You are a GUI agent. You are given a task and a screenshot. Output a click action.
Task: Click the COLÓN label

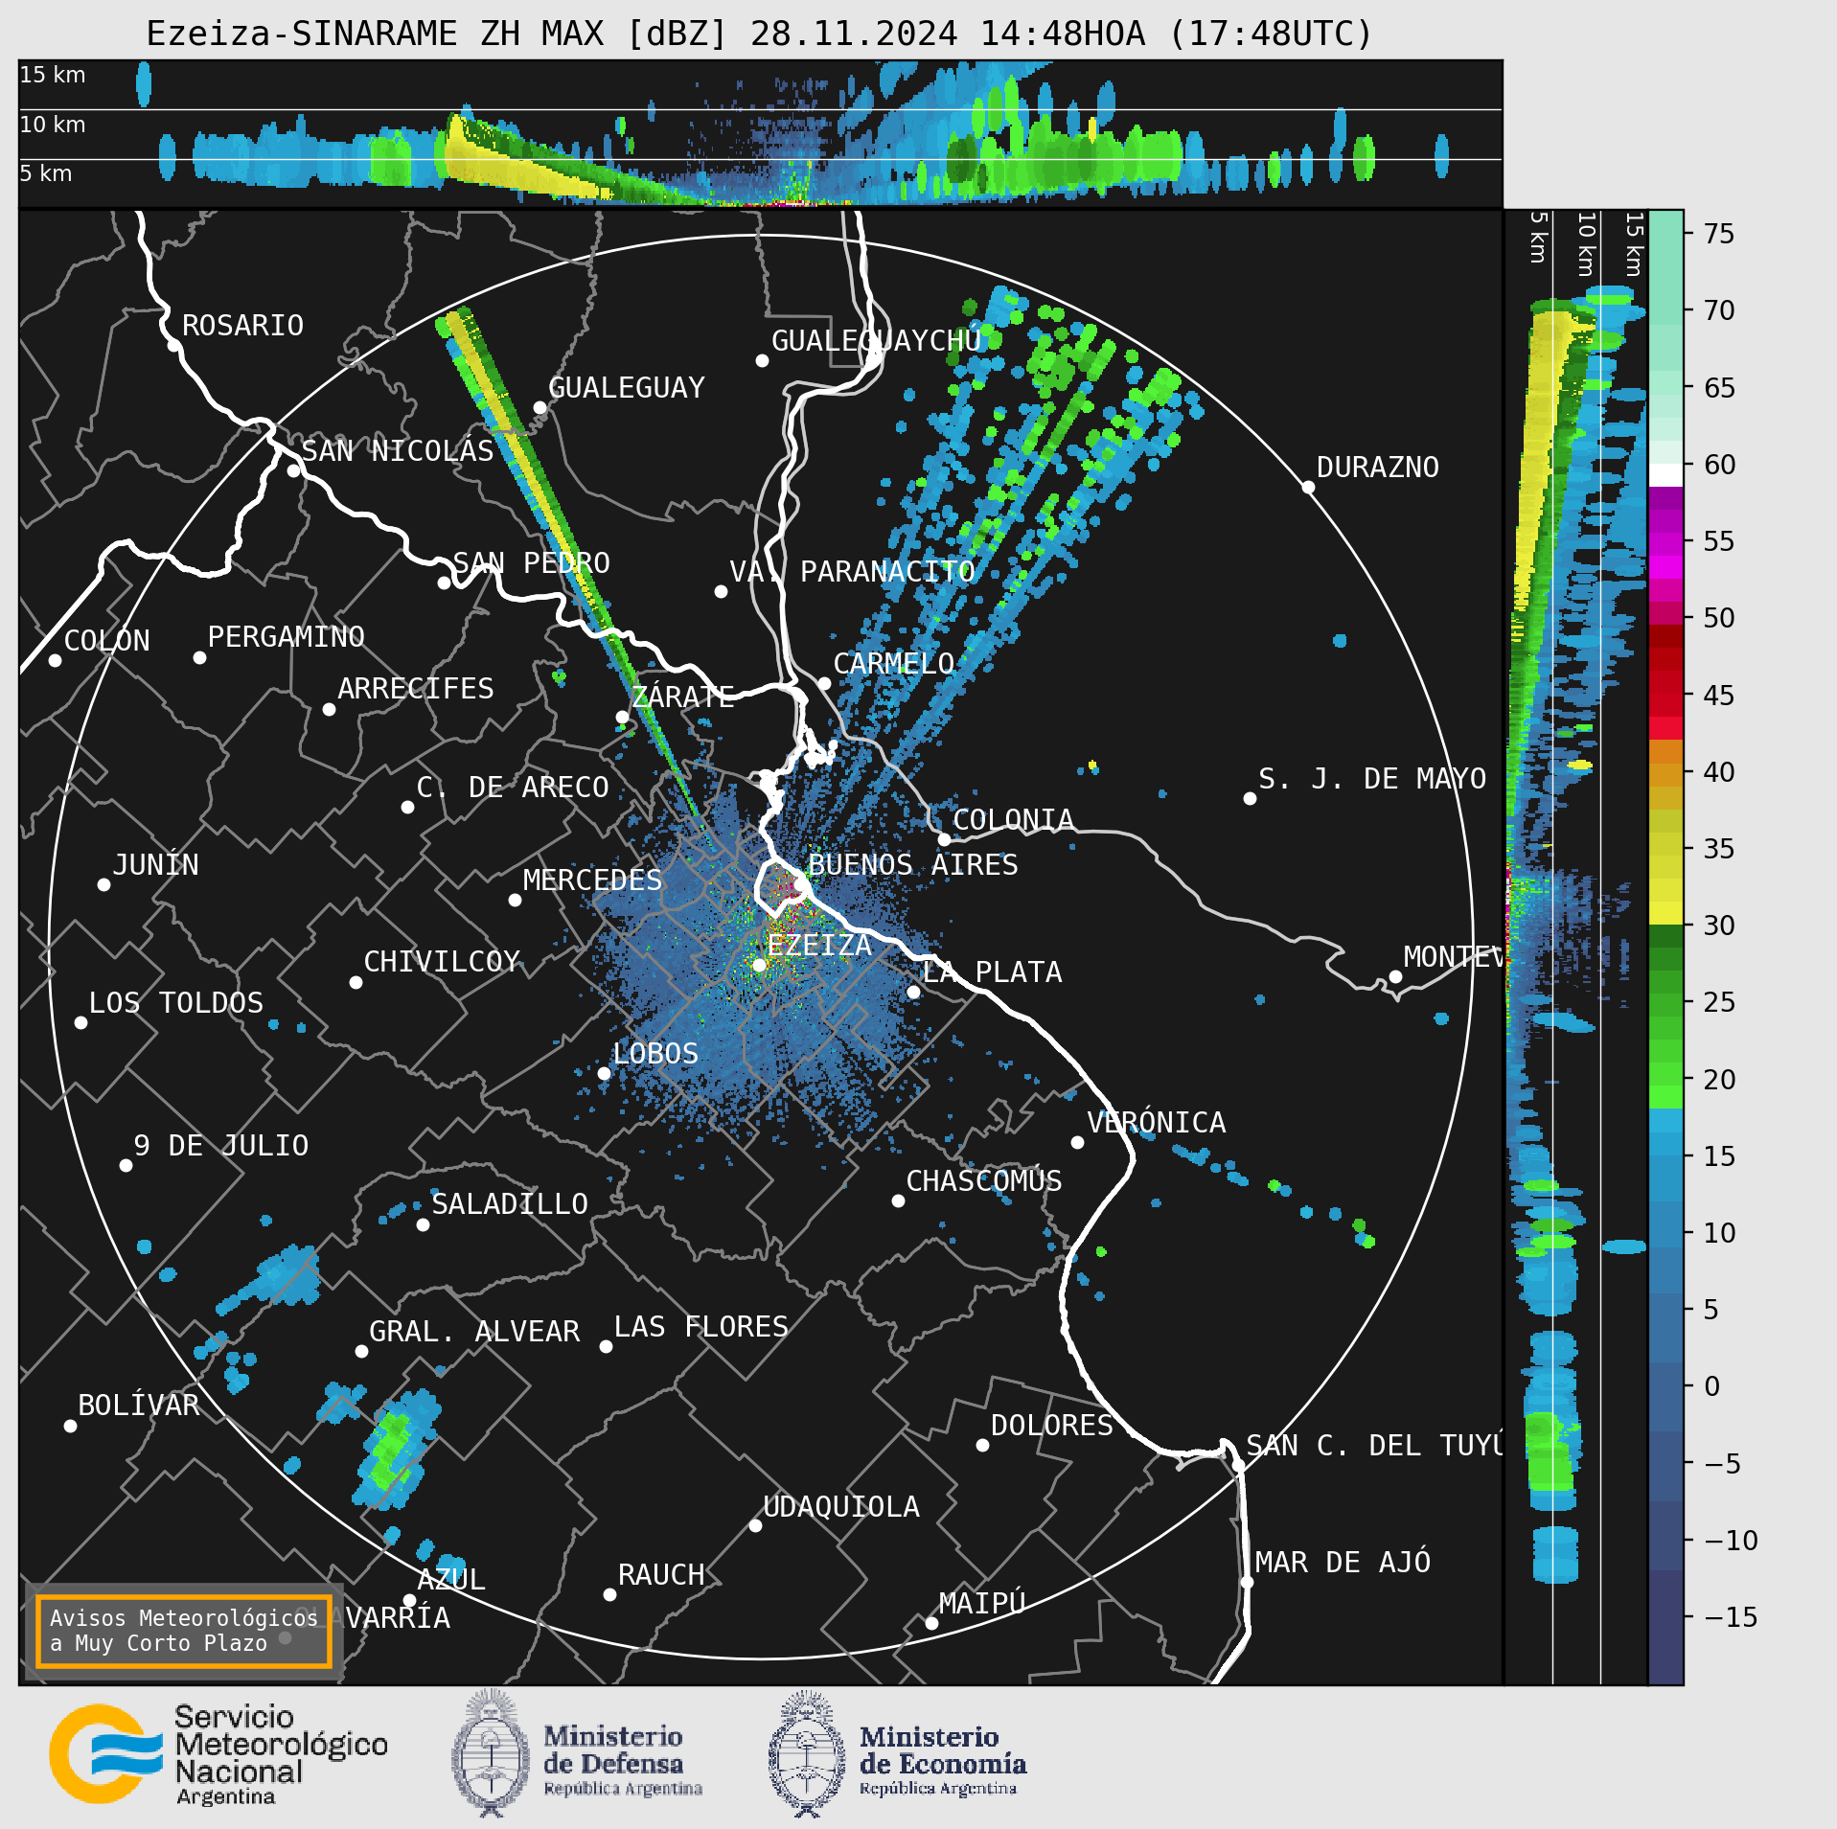107,641
